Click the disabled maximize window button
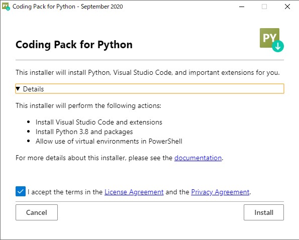 (x=264, y=7)
